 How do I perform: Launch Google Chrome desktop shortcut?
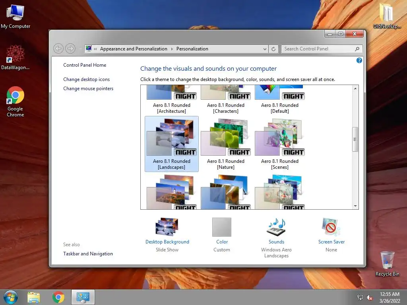(16, 101)
